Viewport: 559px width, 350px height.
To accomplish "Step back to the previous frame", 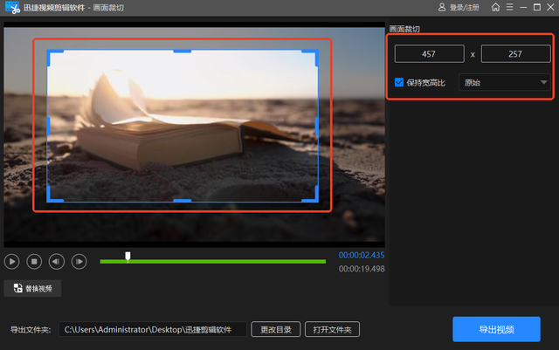I will [57, 262].
